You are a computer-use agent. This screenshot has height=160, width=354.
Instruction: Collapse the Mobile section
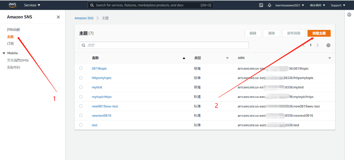[4, 53]
